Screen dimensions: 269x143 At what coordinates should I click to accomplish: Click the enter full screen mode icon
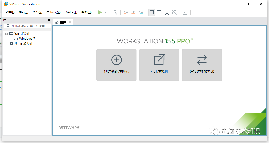167,12
